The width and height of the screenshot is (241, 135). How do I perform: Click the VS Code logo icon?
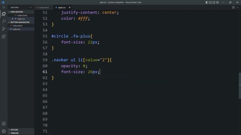3,2
